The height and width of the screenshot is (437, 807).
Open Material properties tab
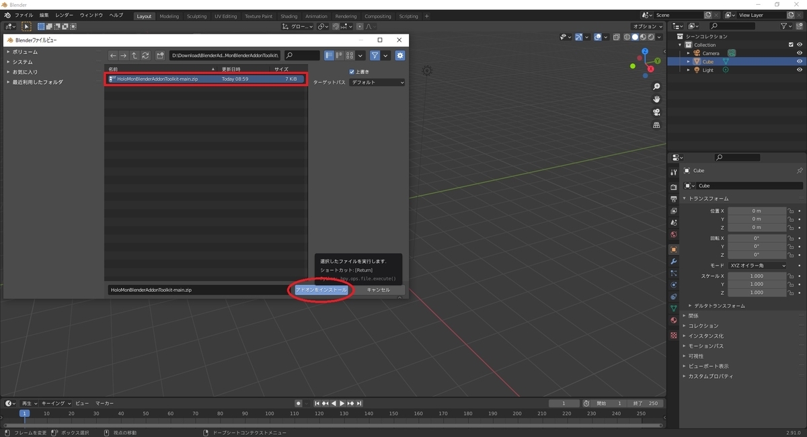(673, 321)
